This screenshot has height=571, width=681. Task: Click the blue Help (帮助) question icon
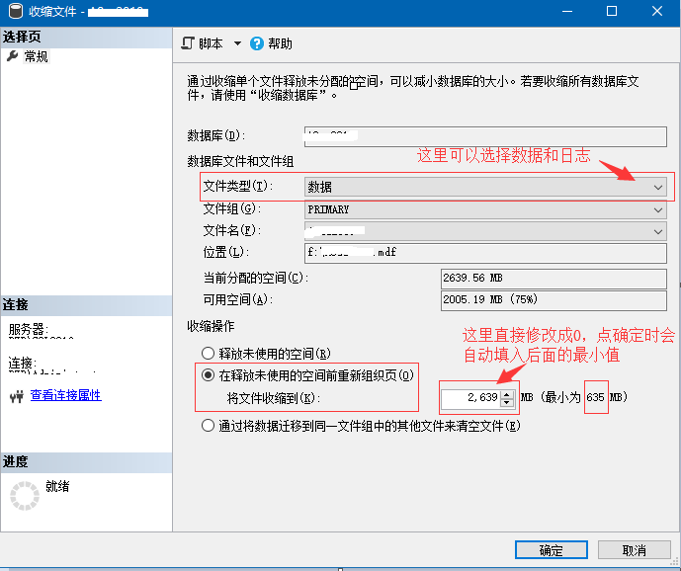pos(257,43)
